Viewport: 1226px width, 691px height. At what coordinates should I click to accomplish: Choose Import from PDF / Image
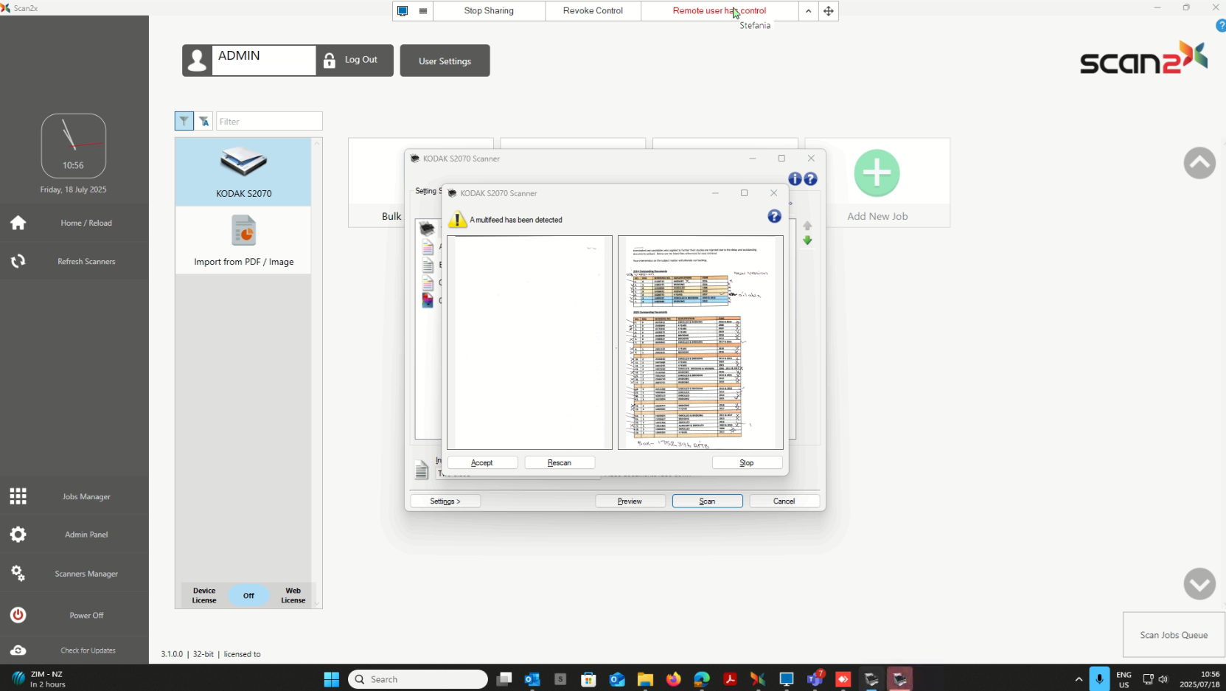click(243, 240)
